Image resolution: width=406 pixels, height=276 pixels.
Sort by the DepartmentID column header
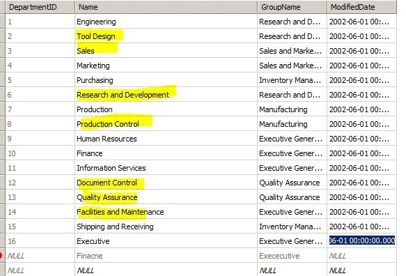(40, 7)
